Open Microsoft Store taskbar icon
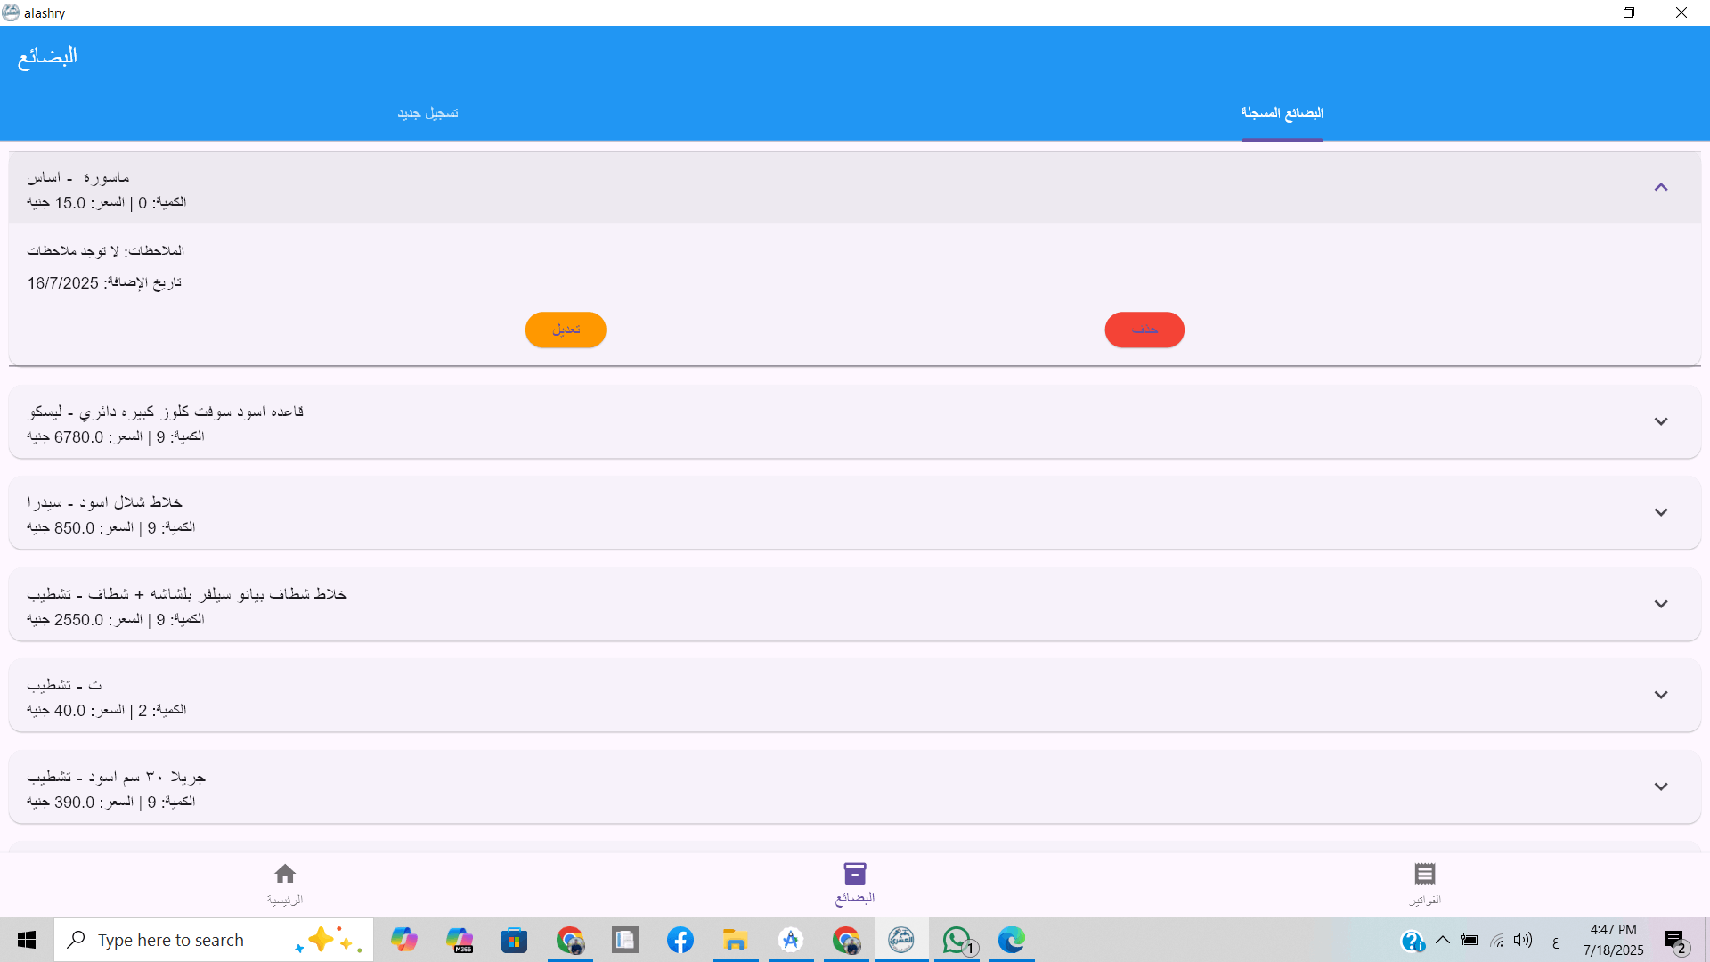Image resolution: width=1710 pixels, height=962 pixels. tap(515, 940)
